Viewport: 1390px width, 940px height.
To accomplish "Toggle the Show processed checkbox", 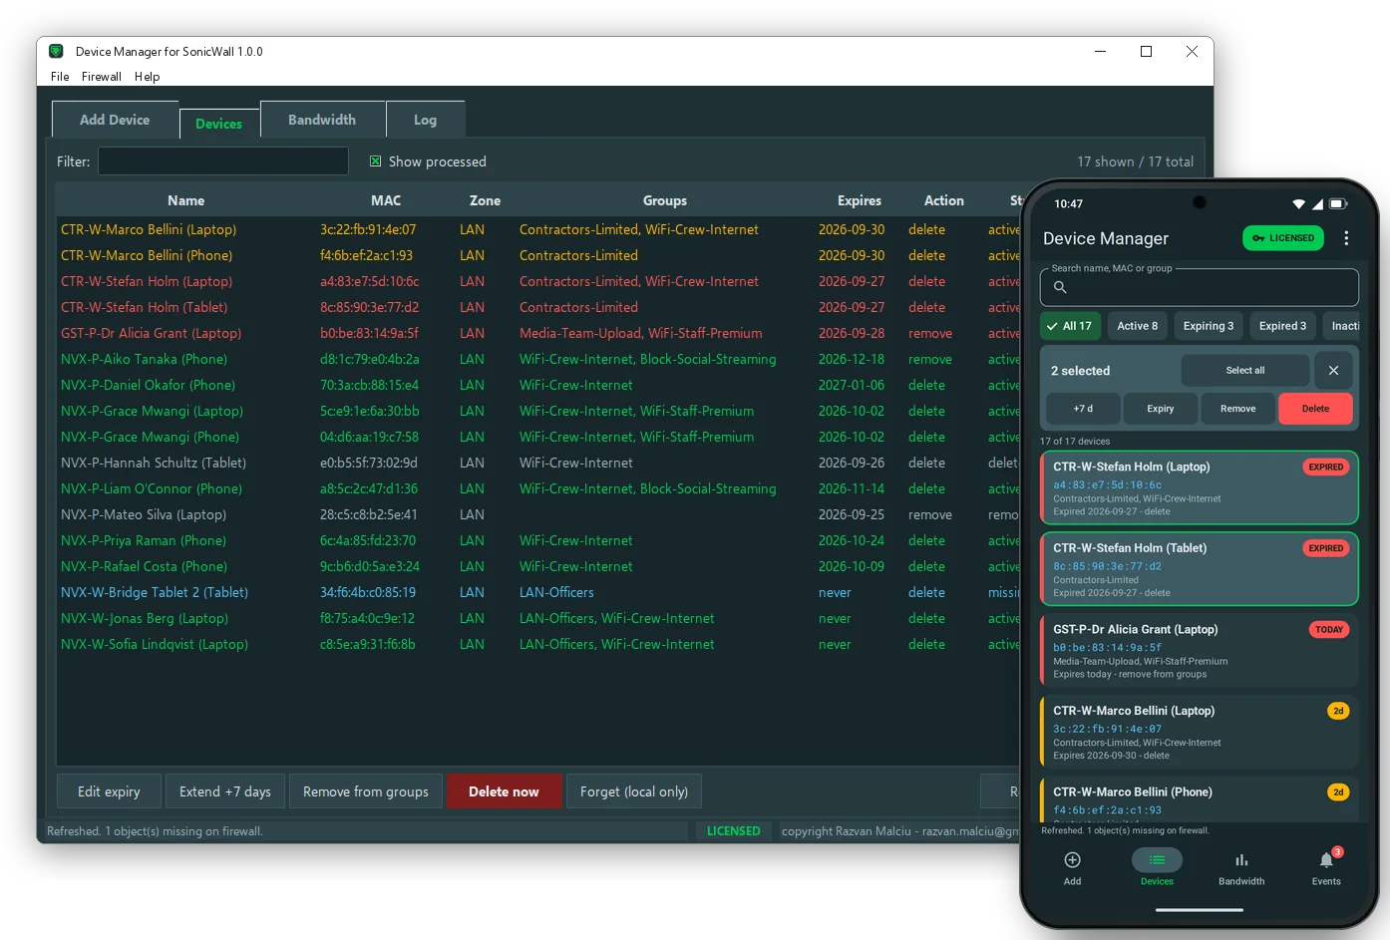I will click(x=376, y=161).
